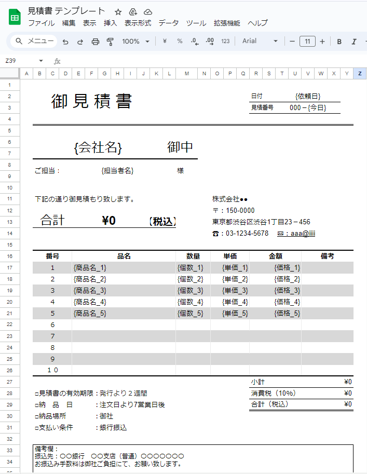
Task: Click the redo arrow
Action: (80, 42)
